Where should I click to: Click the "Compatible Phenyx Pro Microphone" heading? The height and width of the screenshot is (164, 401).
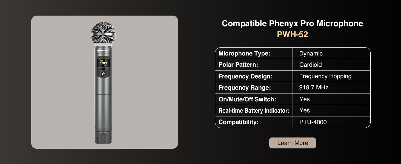click(292, 24)
